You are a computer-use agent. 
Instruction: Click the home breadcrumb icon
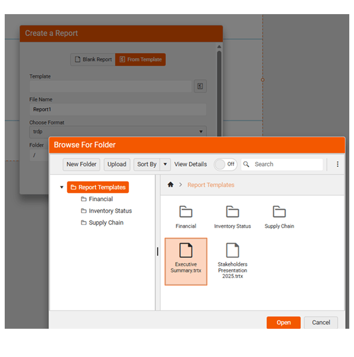170,185
